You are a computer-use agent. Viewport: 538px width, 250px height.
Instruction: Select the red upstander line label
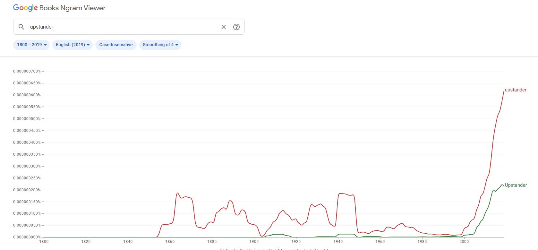pyautogui.click(x=516, y=90)
